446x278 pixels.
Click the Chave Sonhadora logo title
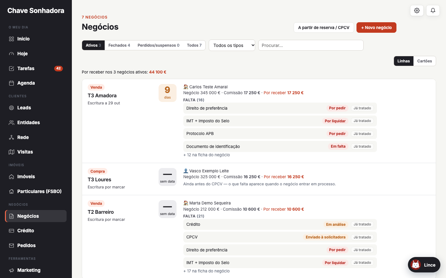pyautogui.click(x=36, y=11)
